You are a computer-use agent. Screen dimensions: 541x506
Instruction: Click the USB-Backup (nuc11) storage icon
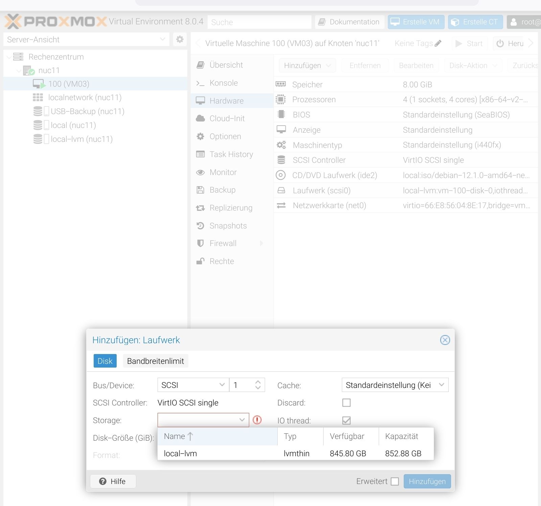pyautogui.click(x=38, y=111)
